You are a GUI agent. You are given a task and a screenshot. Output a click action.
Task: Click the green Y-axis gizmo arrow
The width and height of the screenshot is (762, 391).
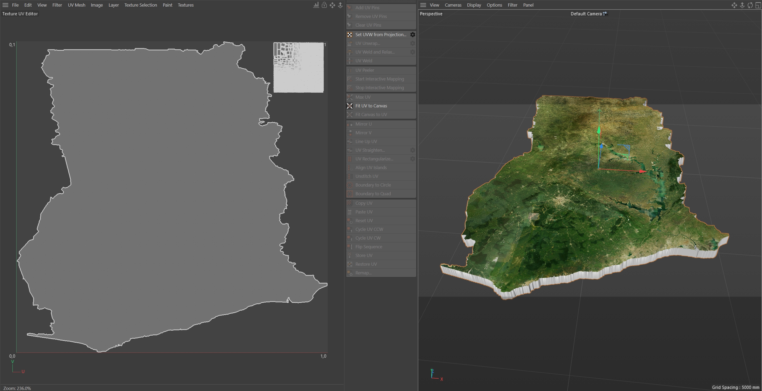coord(599,130)
